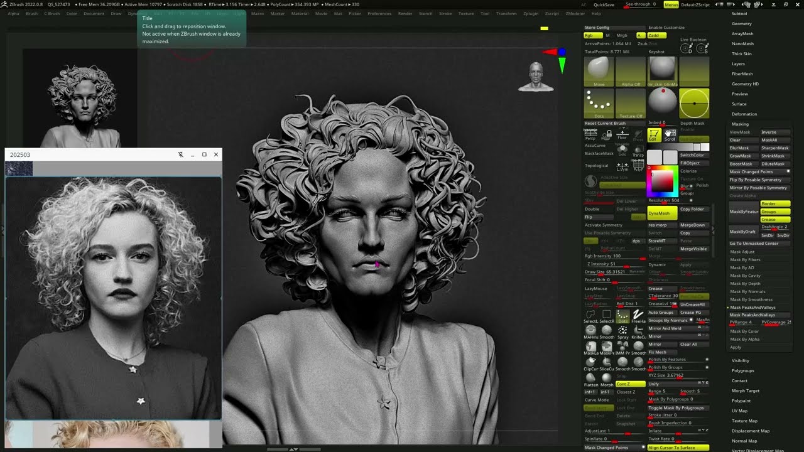Select the ClipCurve brush
This screenshot has width=804, height=452.
coord(590,364)
